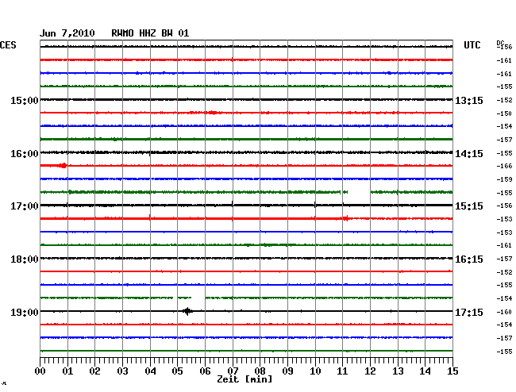This screenshot has height=392, width=516.
Task: Click the 15:15 UTC time label
Action: 469,206
